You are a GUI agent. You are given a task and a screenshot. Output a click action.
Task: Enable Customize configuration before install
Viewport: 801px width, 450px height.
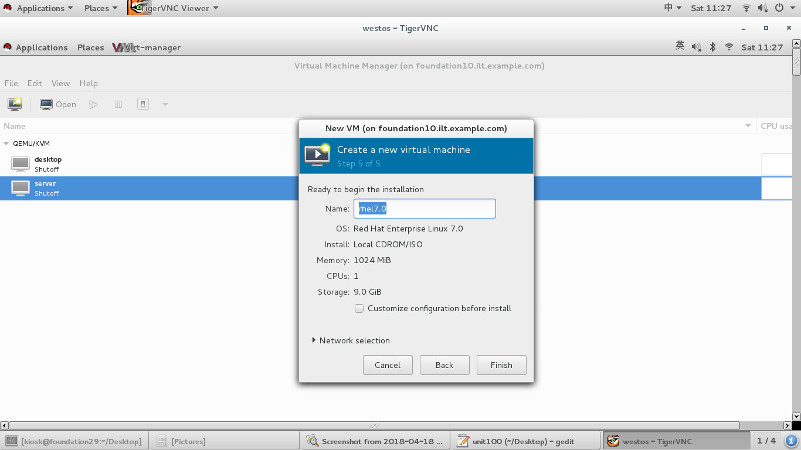pyautogui.click(x=359, y=308)
